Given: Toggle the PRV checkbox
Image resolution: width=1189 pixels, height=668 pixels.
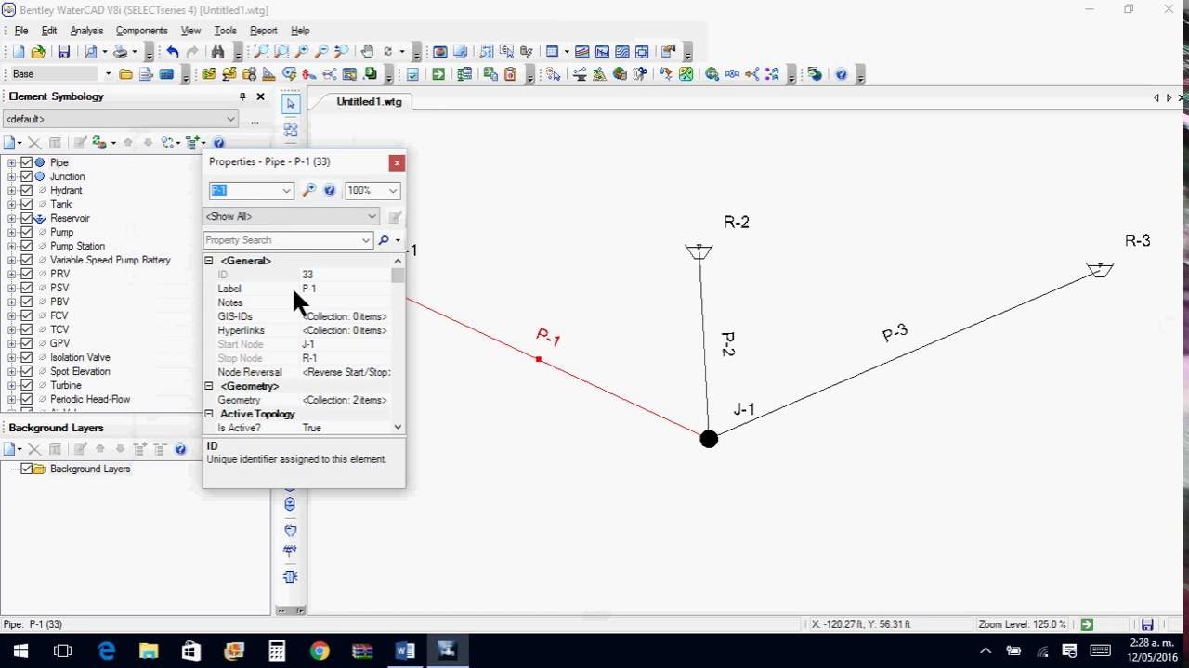Looking at the screenshot, I should 26,274.
